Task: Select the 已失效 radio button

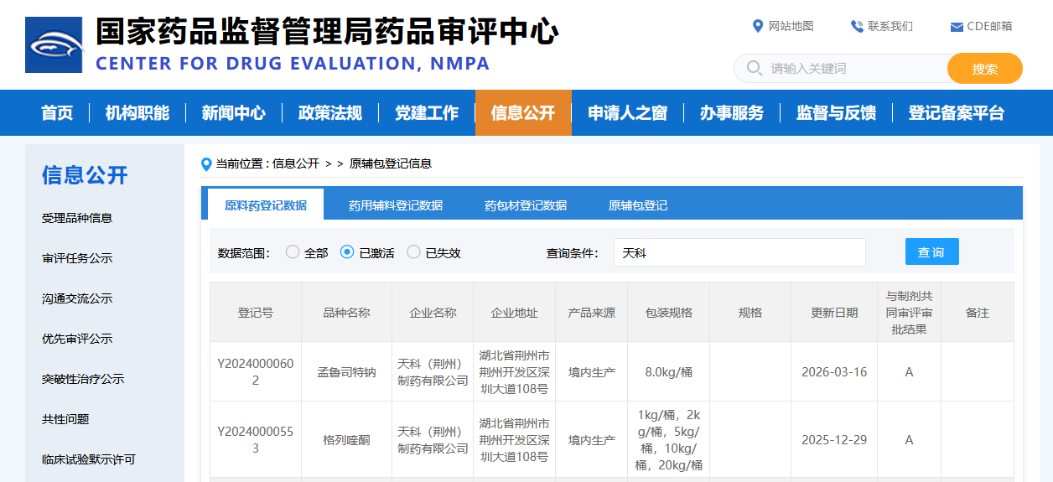Action: pos(413,252)
